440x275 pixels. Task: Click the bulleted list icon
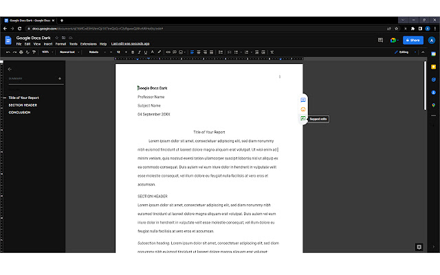236,52
